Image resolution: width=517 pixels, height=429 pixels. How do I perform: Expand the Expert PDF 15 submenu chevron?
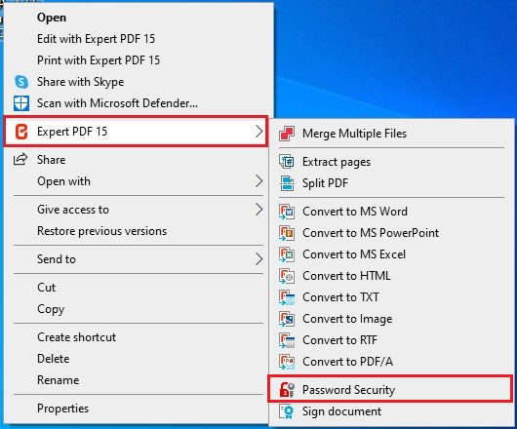click(x=259, y=132)
